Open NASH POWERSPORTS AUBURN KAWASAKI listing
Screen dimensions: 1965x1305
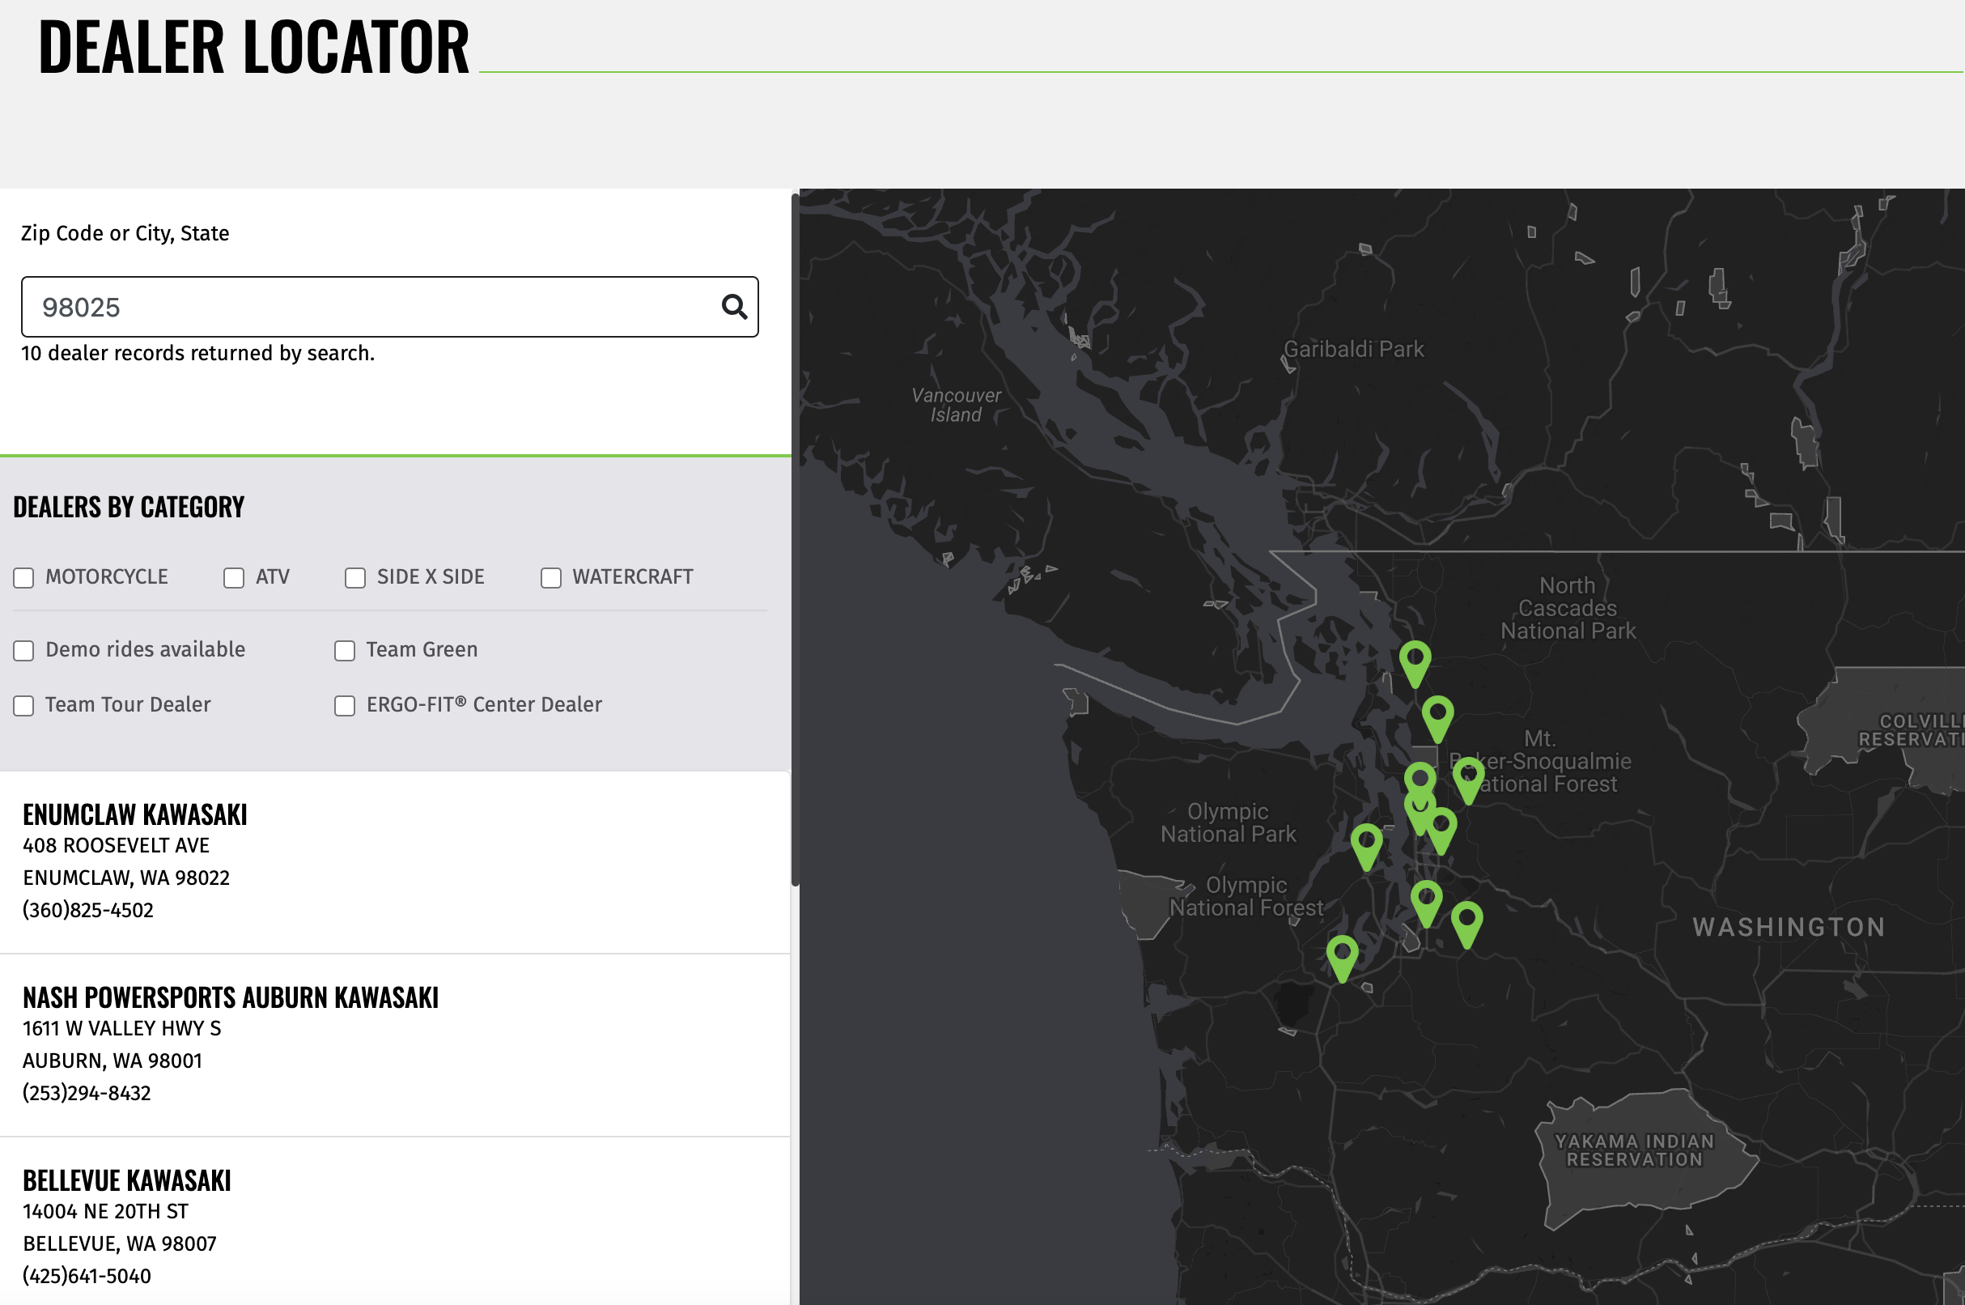(x=231, y=998)
